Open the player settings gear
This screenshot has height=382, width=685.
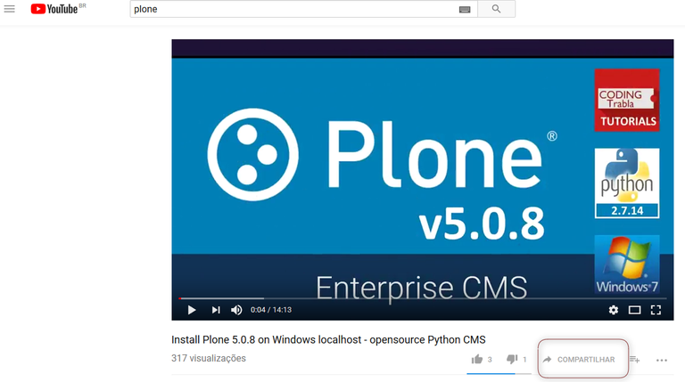click(614, 310)
